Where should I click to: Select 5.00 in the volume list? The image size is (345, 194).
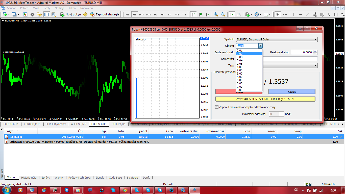pyautogui.click(x=249, y=80)
